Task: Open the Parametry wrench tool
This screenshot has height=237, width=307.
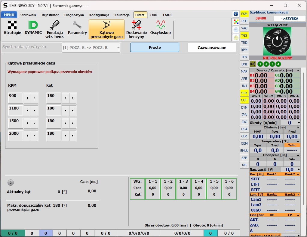Action: click(x=77, y=28)
